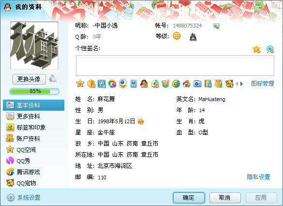
Task: Click the smiley level icon next to 等级
Action: tap(177, 36)
